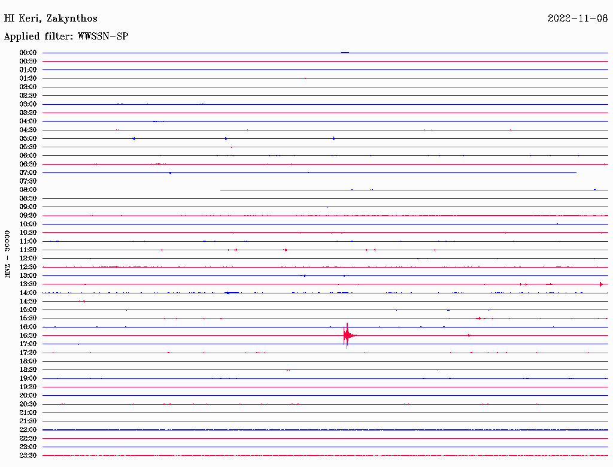Click the 20:30 time label
Screen dimensions: 613x467
pos(28,404)
